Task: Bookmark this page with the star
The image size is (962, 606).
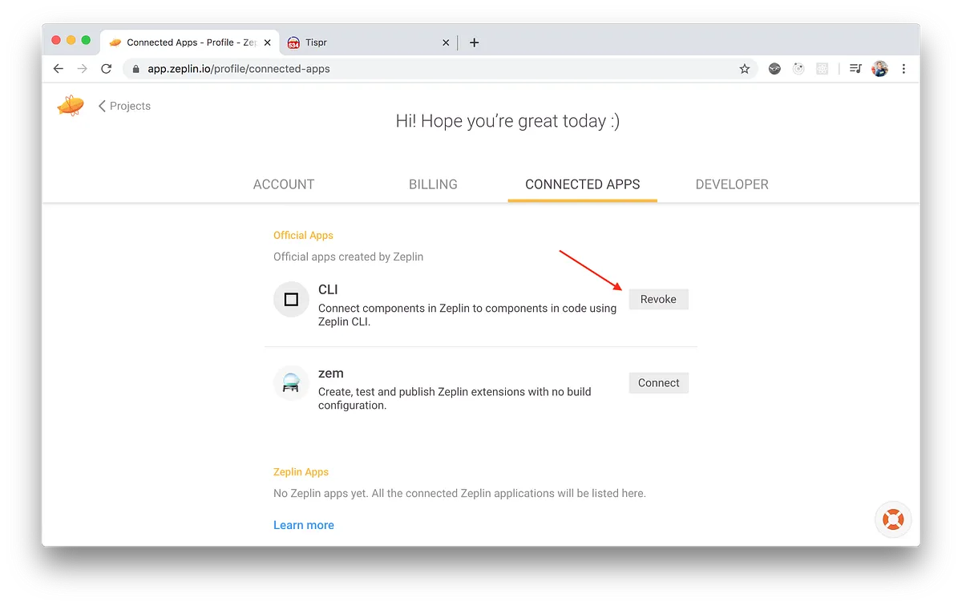Action: pos(745,69)
